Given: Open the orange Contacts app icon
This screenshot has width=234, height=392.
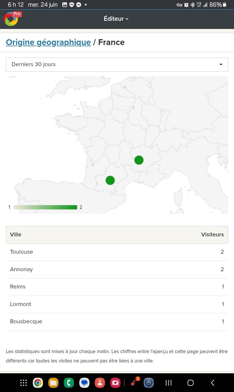Looking at the screenshot, I should [x=100, y=383].
